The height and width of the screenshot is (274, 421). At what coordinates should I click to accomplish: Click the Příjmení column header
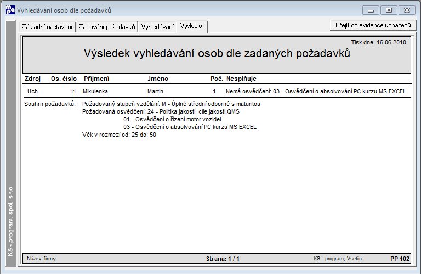[96, 79]
